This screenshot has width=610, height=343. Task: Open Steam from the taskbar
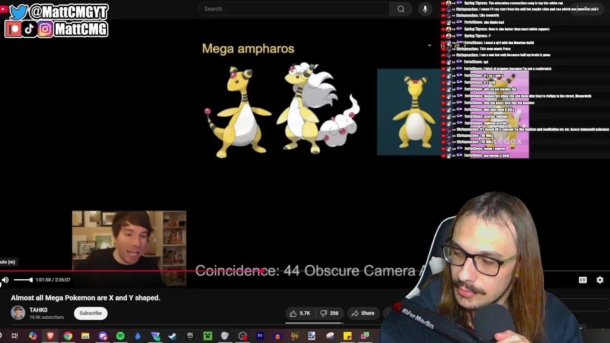(173, 336)
